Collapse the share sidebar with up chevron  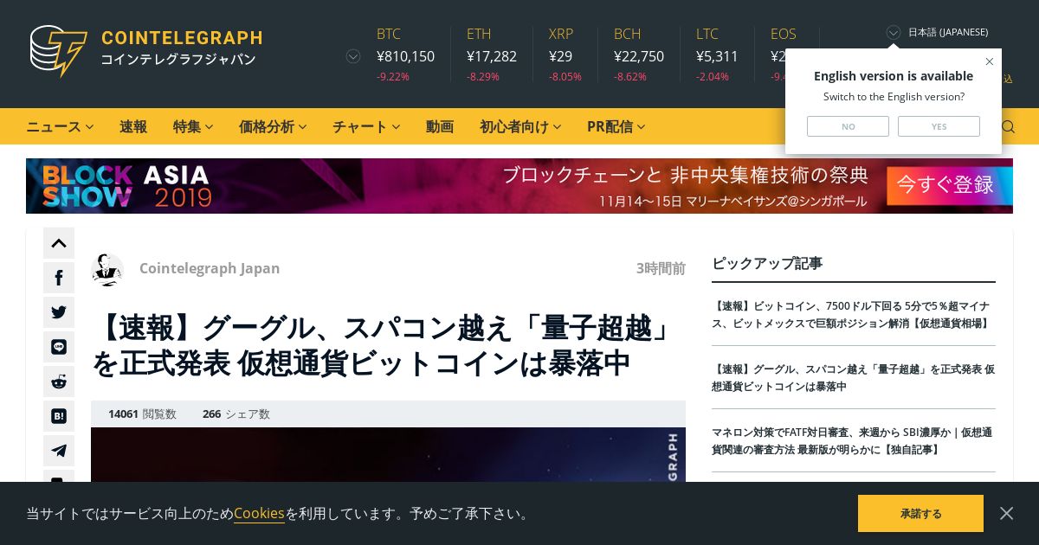point(59,243)
